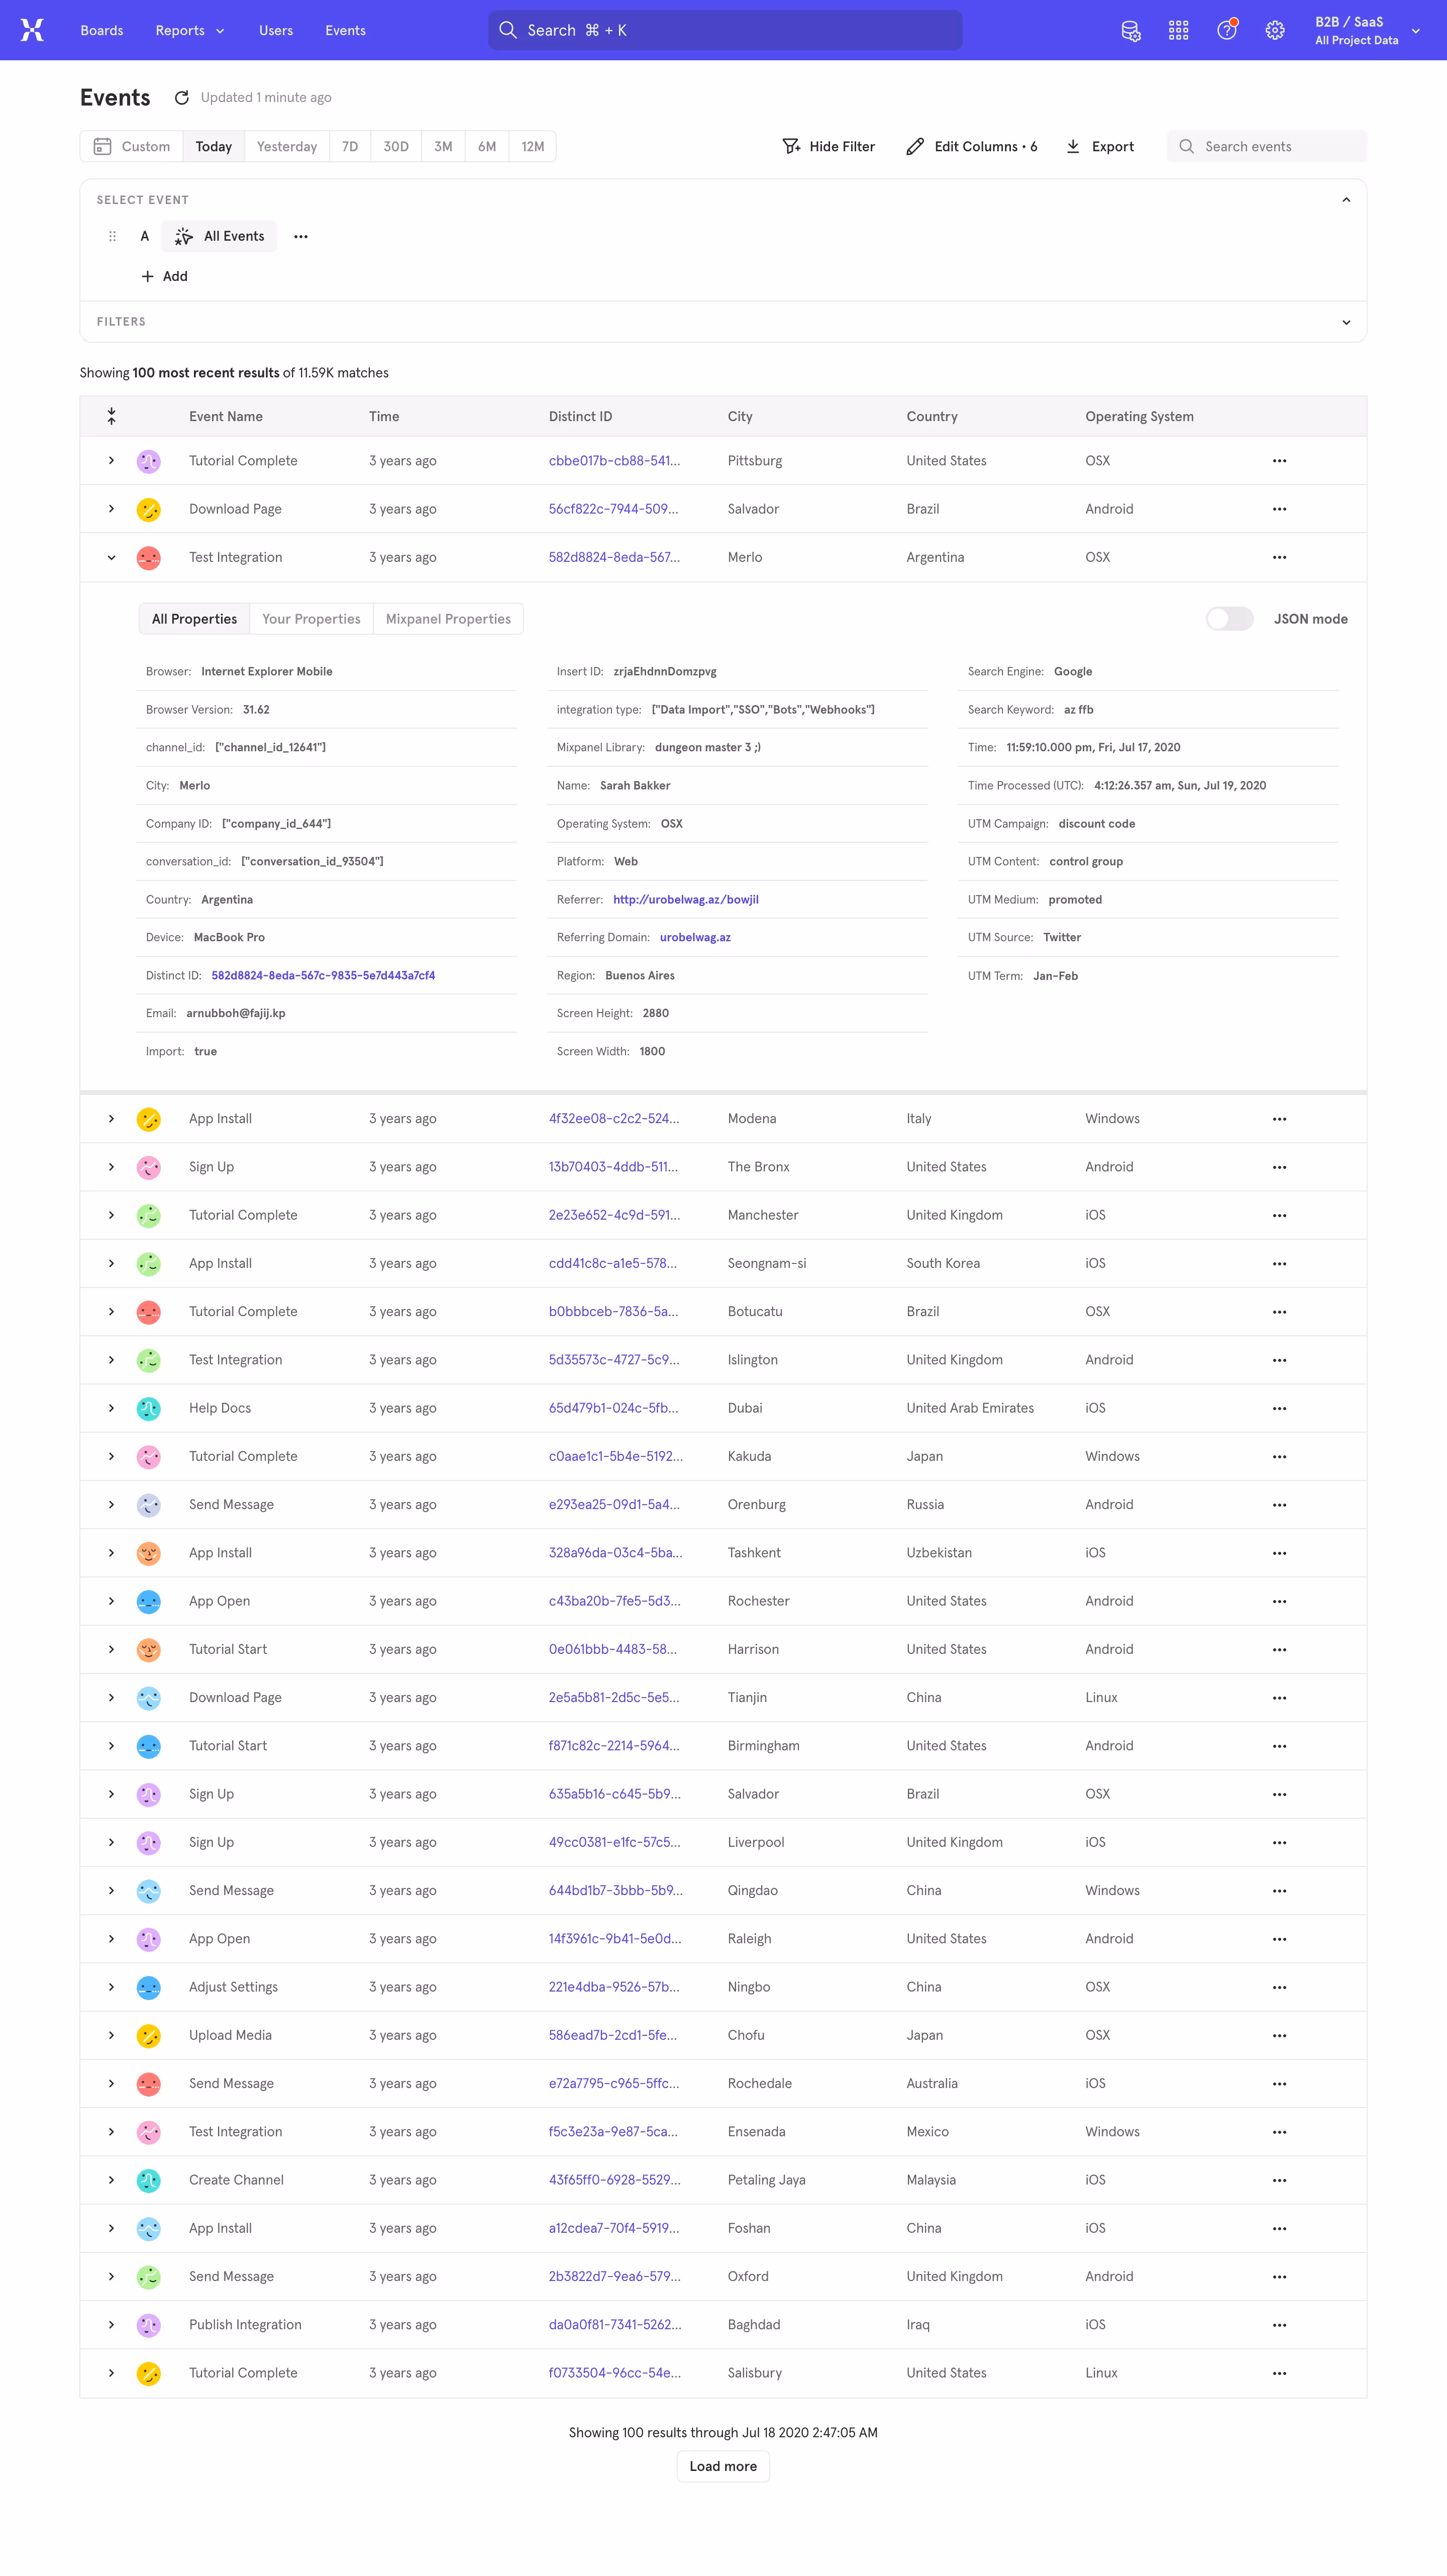This screenshot has width=1447, height=2576.
Task: Click Users in the navigation bar
Action: [276, 30]
